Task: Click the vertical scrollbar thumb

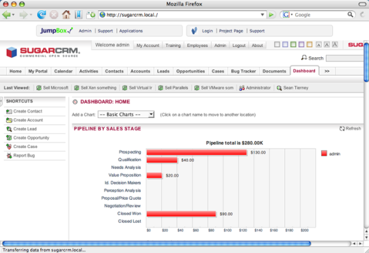Action: (366, 62)
